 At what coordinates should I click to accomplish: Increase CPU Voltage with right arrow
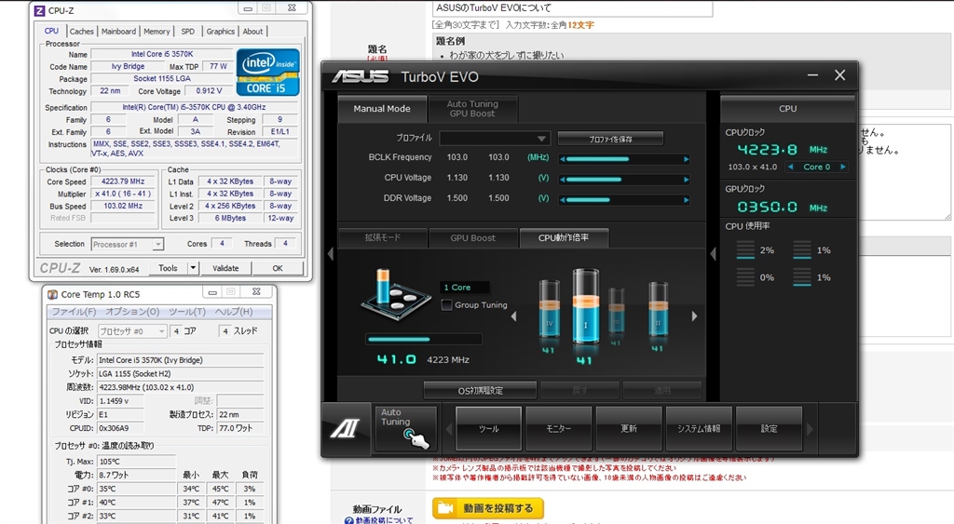(x=687, y=180)
